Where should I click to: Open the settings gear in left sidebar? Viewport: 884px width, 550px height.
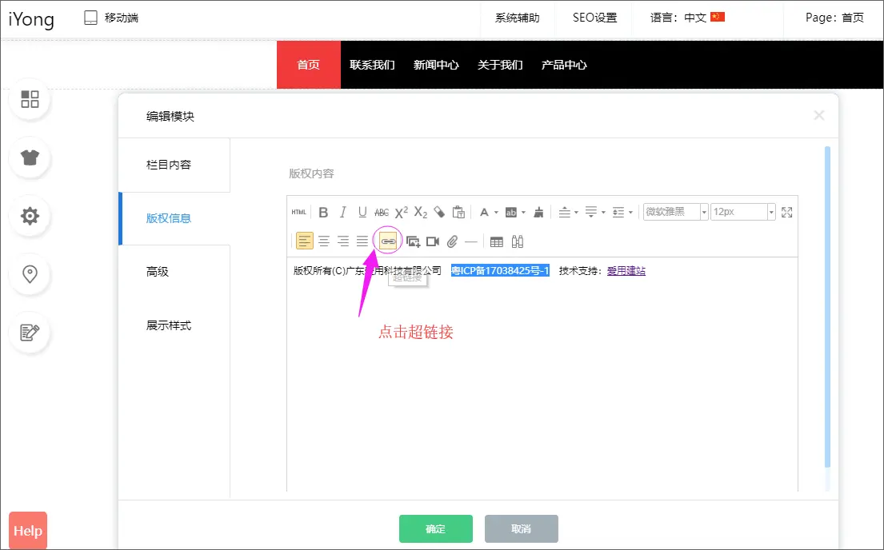(30, 216)
